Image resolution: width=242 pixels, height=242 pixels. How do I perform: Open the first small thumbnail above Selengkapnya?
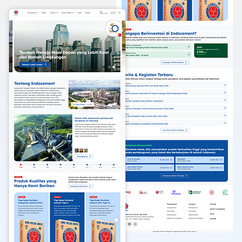77,151
